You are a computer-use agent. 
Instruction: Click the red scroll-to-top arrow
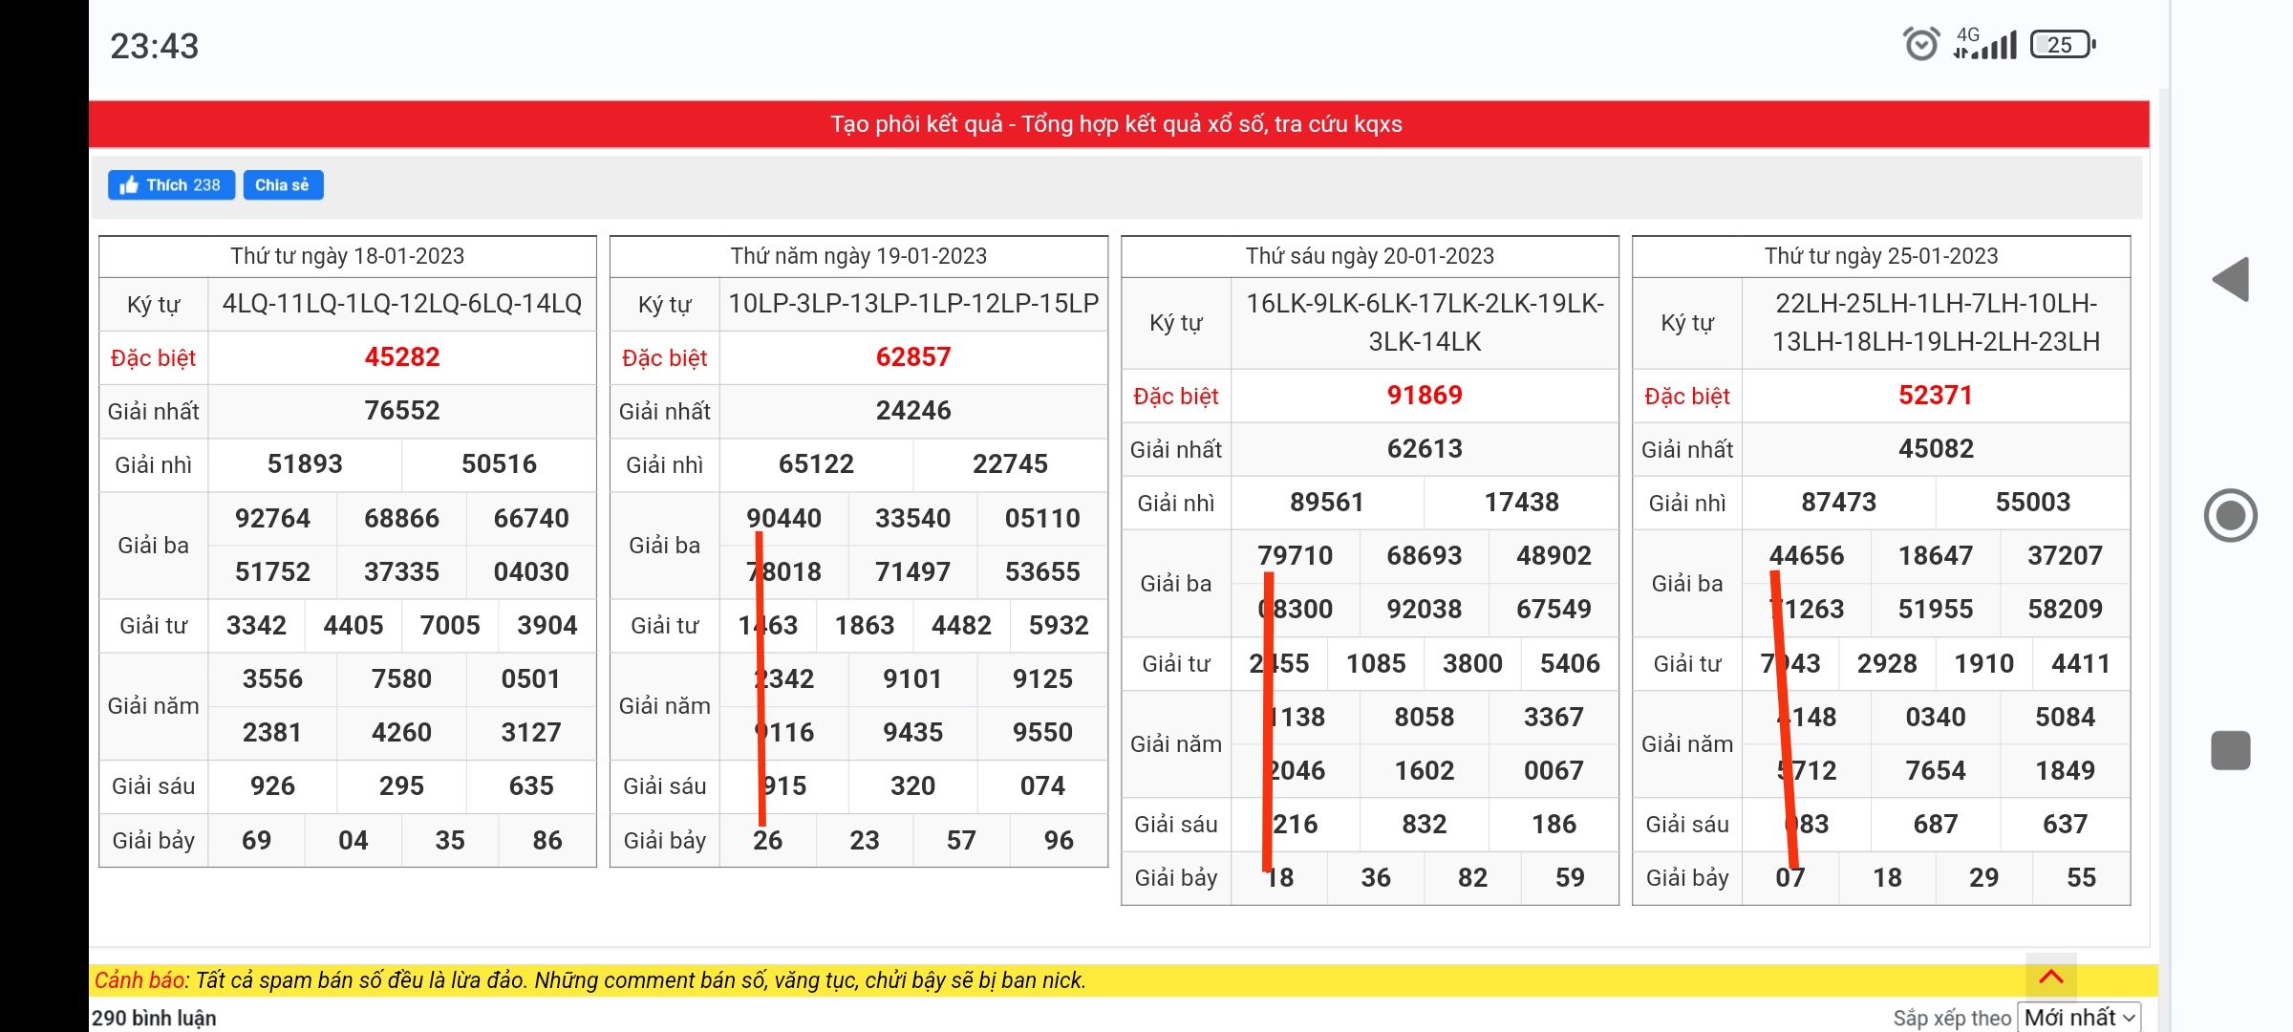pyautogui.click(x=2050, y=977)
